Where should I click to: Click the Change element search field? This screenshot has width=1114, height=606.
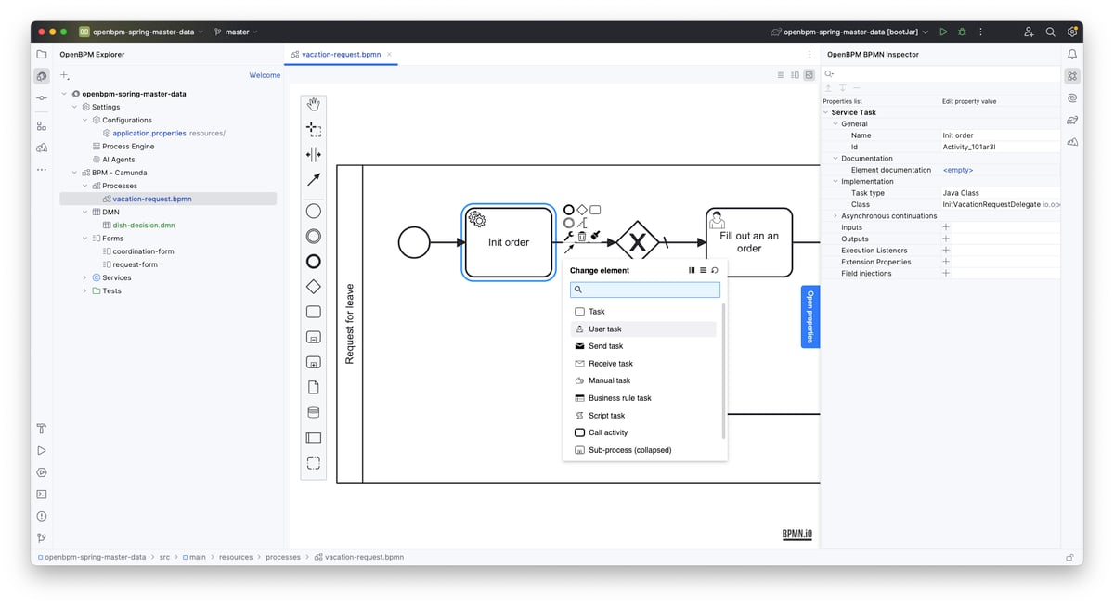point(645,290)
